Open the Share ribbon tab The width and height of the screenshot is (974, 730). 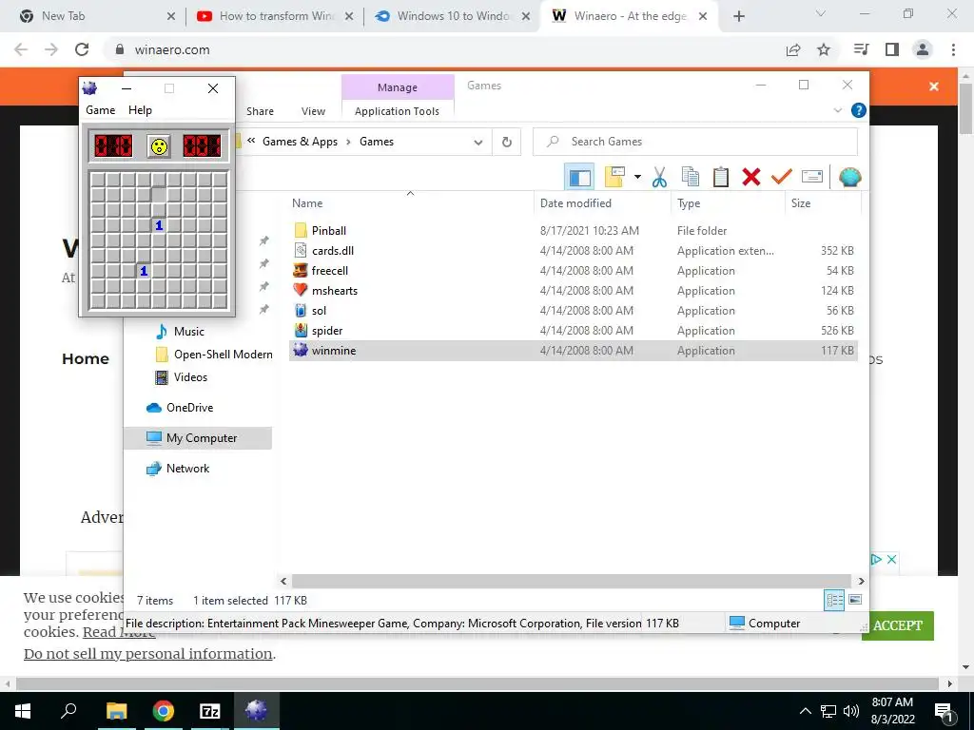[261, 111]
